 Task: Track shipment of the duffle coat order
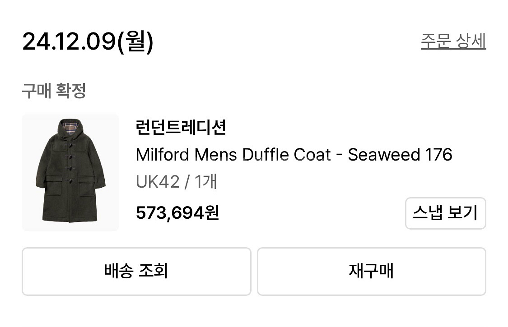[135, 271]
